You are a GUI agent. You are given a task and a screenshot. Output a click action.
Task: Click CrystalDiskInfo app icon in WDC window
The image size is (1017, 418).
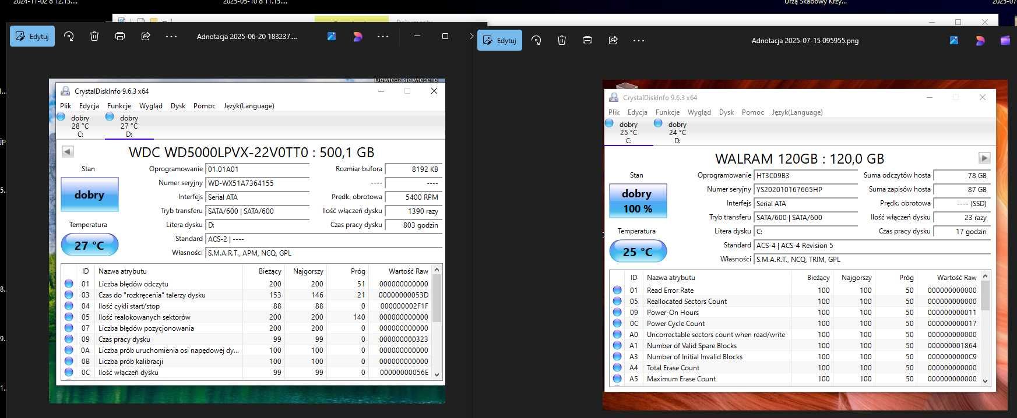pos(65,91)
